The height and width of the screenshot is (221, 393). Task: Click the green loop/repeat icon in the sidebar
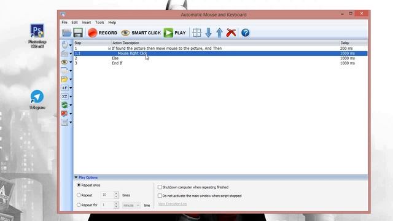click(x=64, y=105)
